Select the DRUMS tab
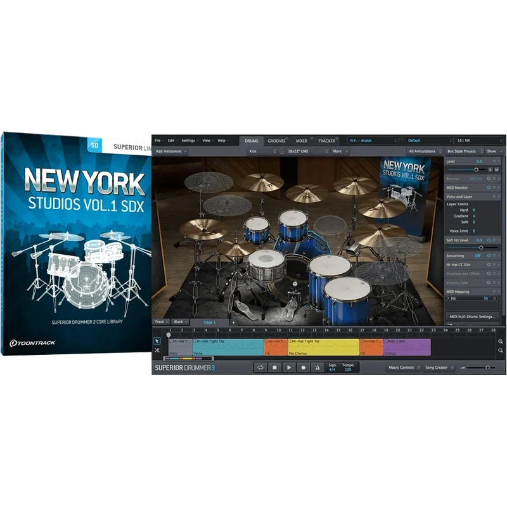 251,141
